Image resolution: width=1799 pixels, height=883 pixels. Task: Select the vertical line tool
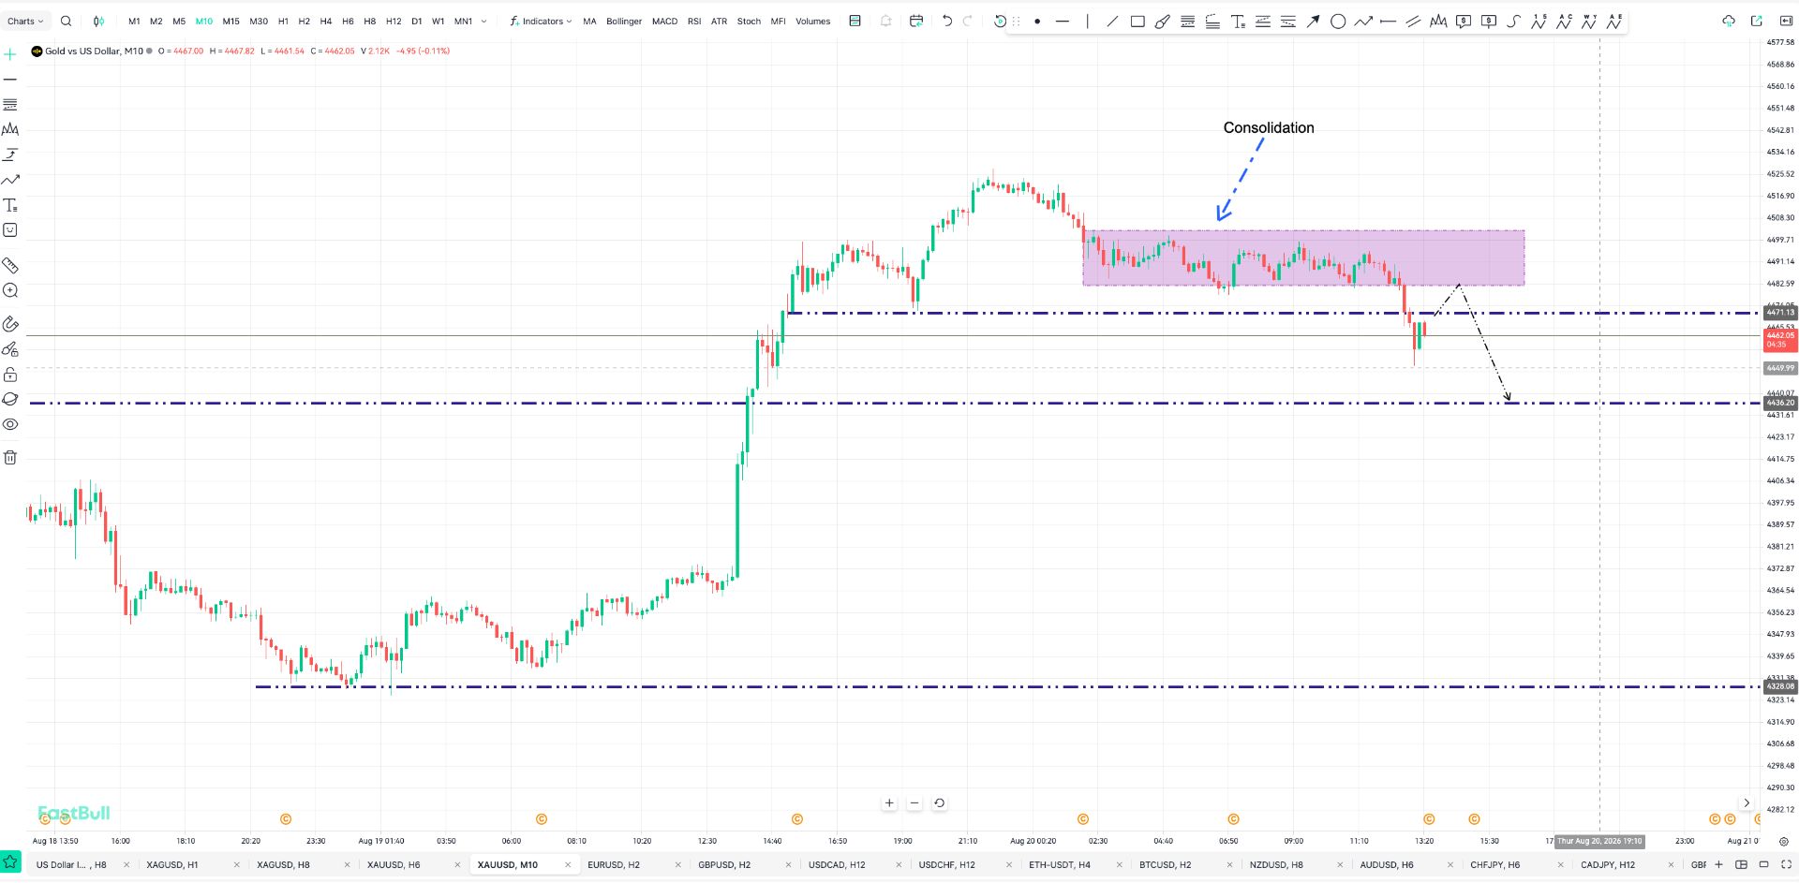tap(1087, 22)
